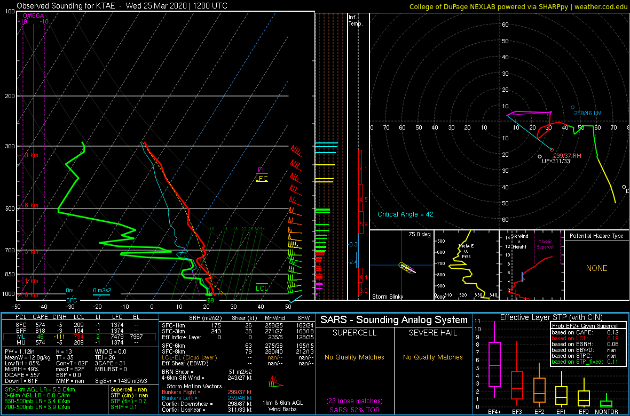This screenshot has height=416, width=630.
Task: Click the 'DCAPE = 557' value
Action: point(20,374)
